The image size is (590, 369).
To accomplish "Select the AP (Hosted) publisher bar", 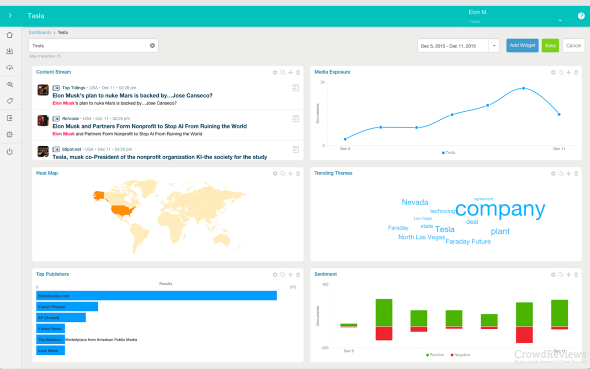I will point(61,317).
